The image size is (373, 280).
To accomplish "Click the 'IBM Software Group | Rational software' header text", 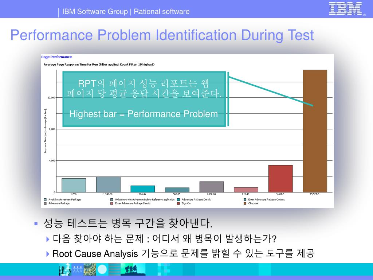I will pyautogui.click(x=126, y=11).
